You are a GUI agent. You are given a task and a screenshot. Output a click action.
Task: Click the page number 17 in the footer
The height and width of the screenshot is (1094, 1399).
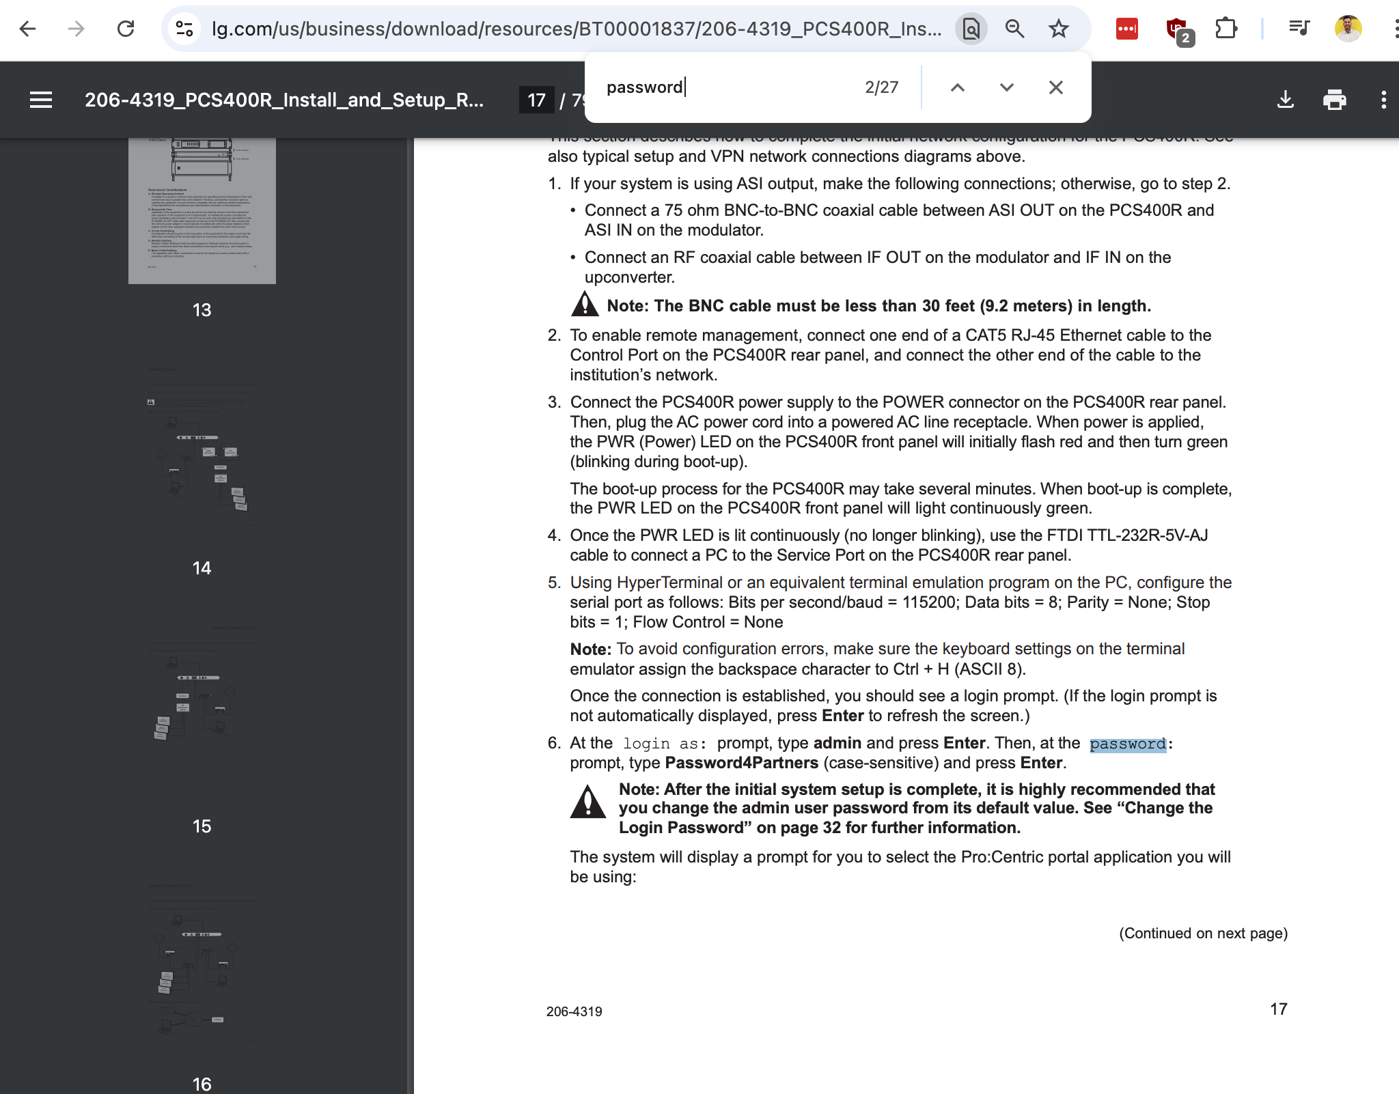pos(1279,1009)
